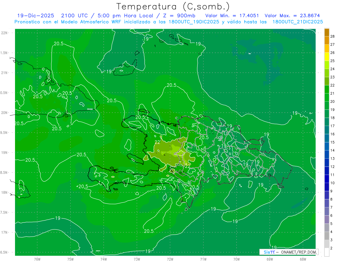The height and width of the screenshot is (263, 340).
Task: Click the "17N" latitude axis label
Action: point(4,232)
